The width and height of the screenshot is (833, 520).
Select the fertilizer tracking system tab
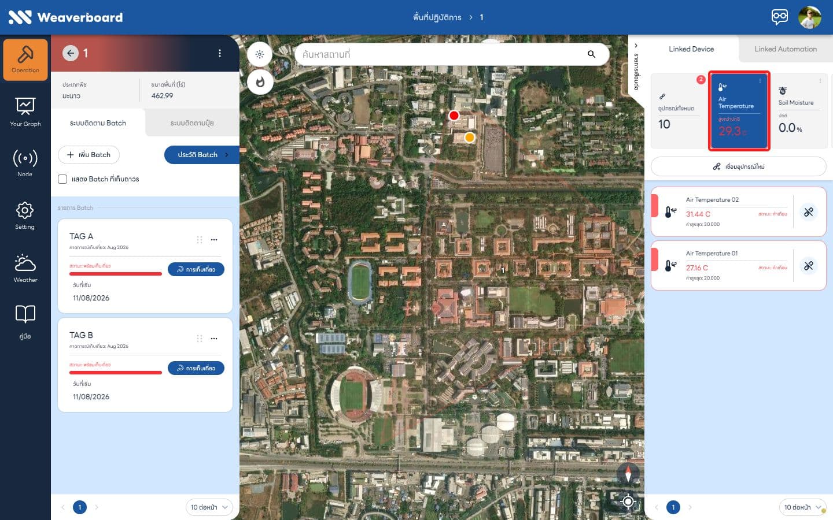point(192,123)
